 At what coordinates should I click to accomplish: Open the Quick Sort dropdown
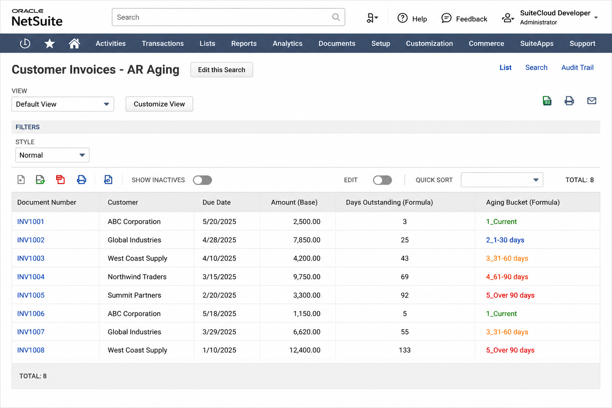502,180
